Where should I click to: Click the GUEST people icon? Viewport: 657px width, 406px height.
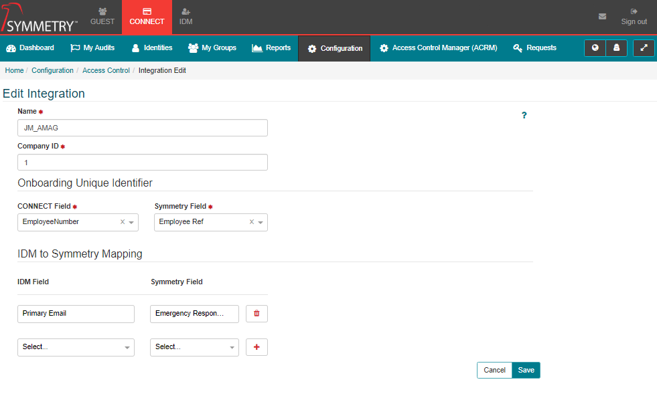pos(102,11)
